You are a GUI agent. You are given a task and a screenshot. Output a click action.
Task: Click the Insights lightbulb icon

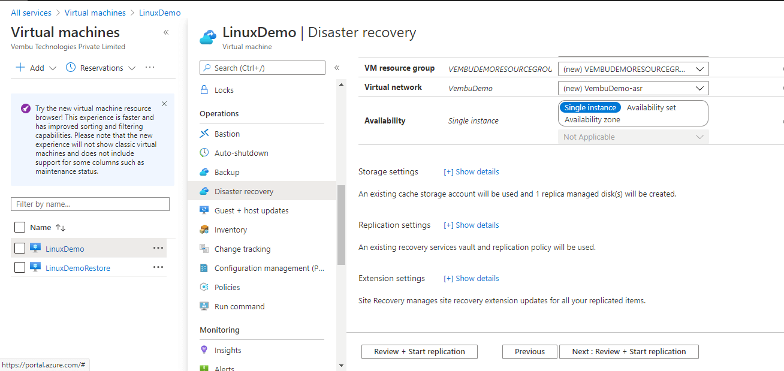204,350
